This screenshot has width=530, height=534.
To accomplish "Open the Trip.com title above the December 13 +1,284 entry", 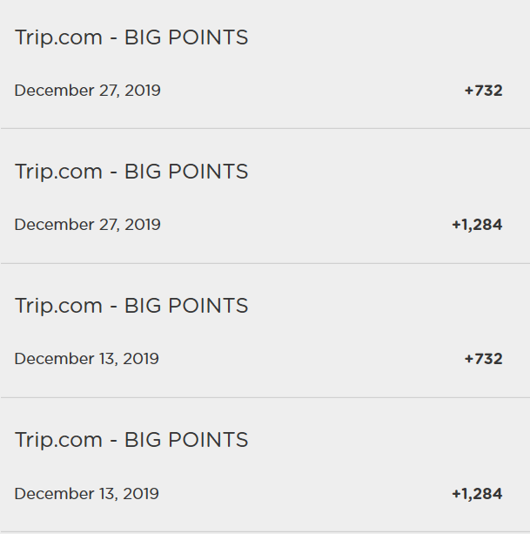I will 131,440.
